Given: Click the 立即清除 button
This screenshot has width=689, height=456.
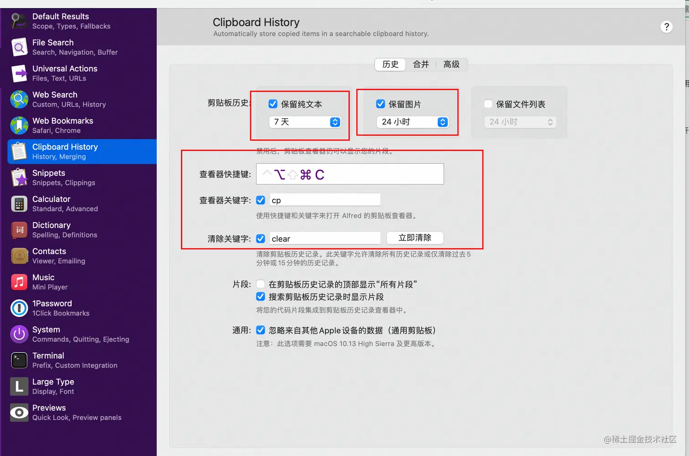Looking at the screenshot, I should click(x=415, y=238).
